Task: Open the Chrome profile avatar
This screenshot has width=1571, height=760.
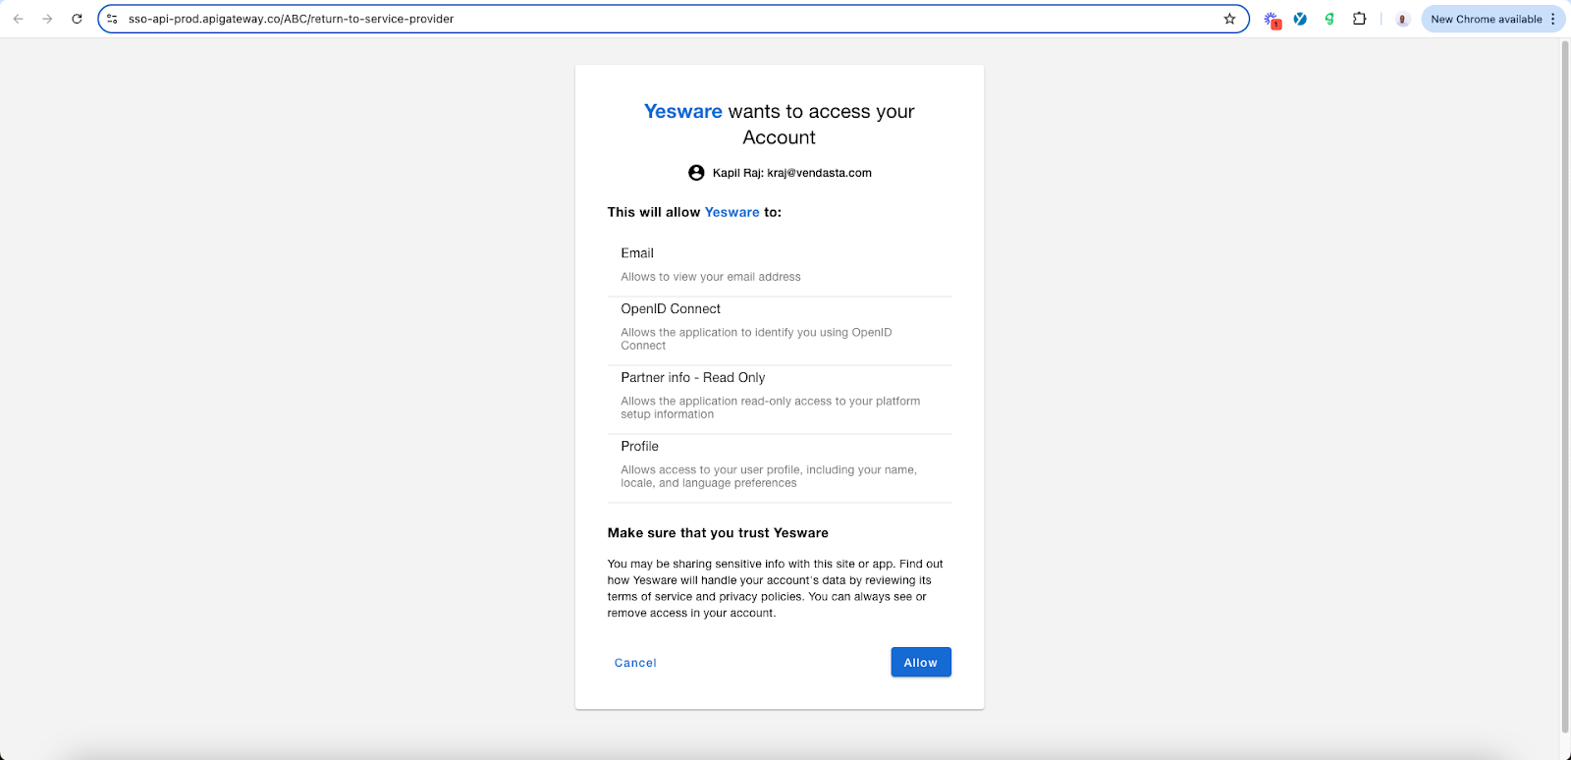Action: pyautogui.click(x=1402, y=19)
